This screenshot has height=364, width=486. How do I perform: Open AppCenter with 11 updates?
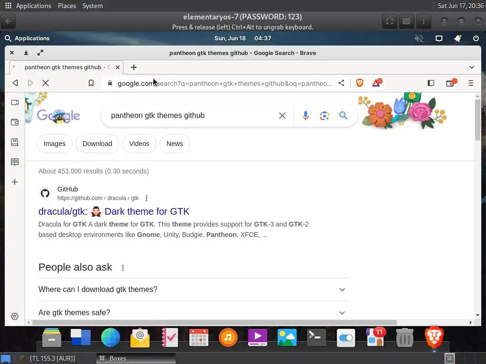click(375, 337)
